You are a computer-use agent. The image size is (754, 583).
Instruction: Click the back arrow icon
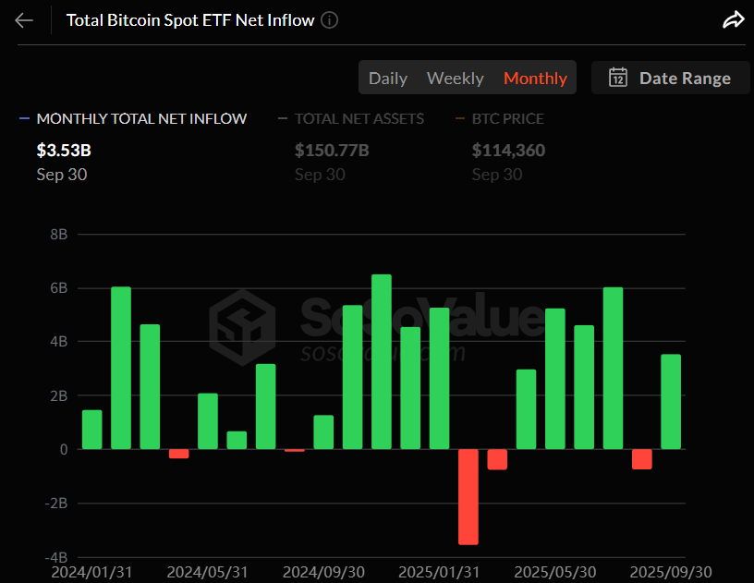coord(24,20)
